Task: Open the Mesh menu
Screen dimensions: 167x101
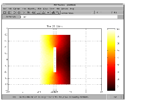Action: point(46,9)
